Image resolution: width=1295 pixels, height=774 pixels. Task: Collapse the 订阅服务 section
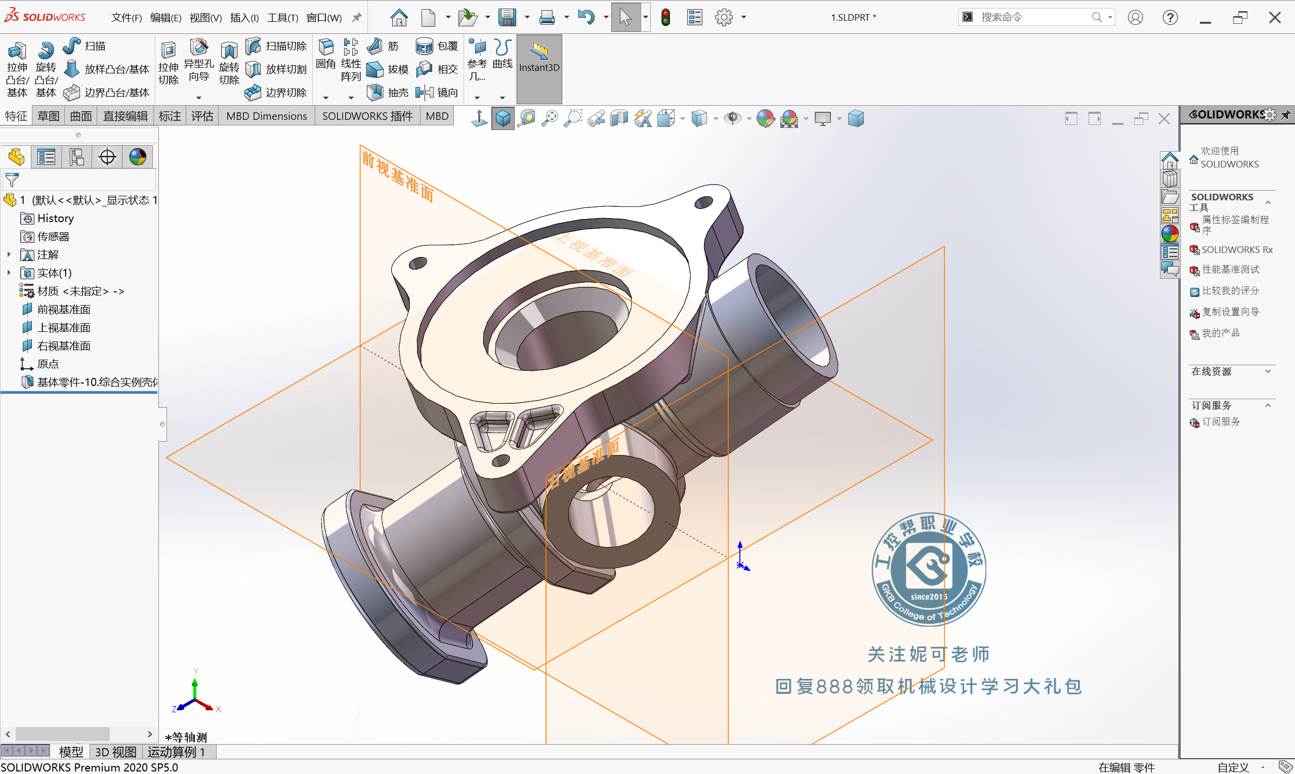(x=1268, y=405)
